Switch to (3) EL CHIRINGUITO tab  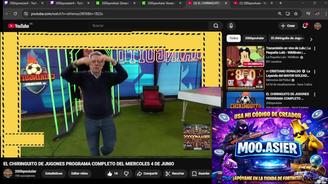pos(207,3)
